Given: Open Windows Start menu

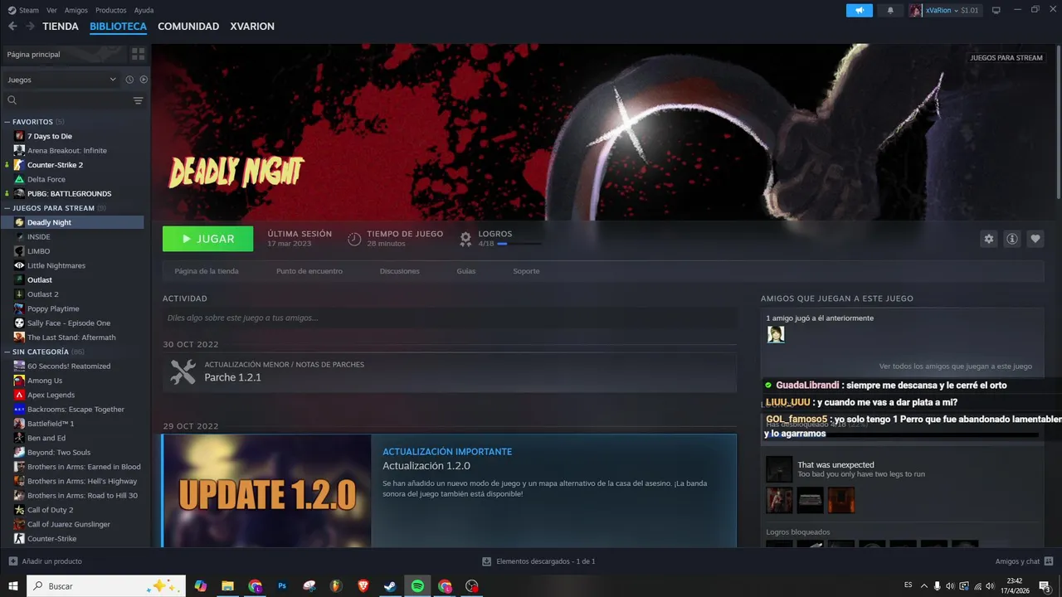Looking at the screenshot, I should [x=12, y=585].
